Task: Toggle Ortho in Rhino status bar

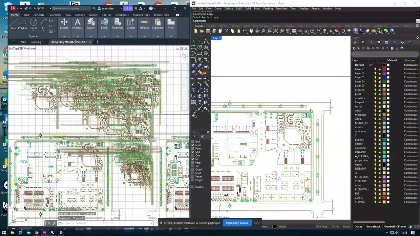Action: (x=335, y=226)
